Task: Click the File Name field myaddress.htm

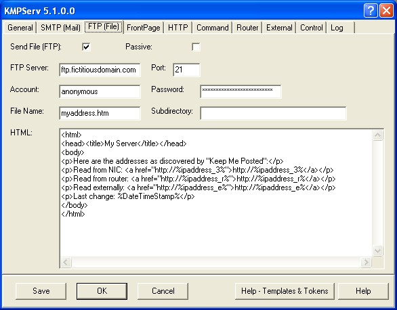Action: tap(100, 113)
